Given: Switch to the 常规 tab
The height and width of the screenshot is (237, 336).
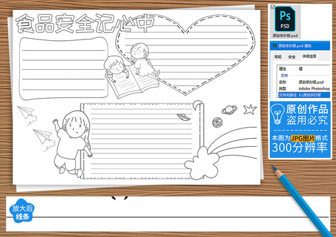Looking at the screenshot, I should click(x=278, y=57).
